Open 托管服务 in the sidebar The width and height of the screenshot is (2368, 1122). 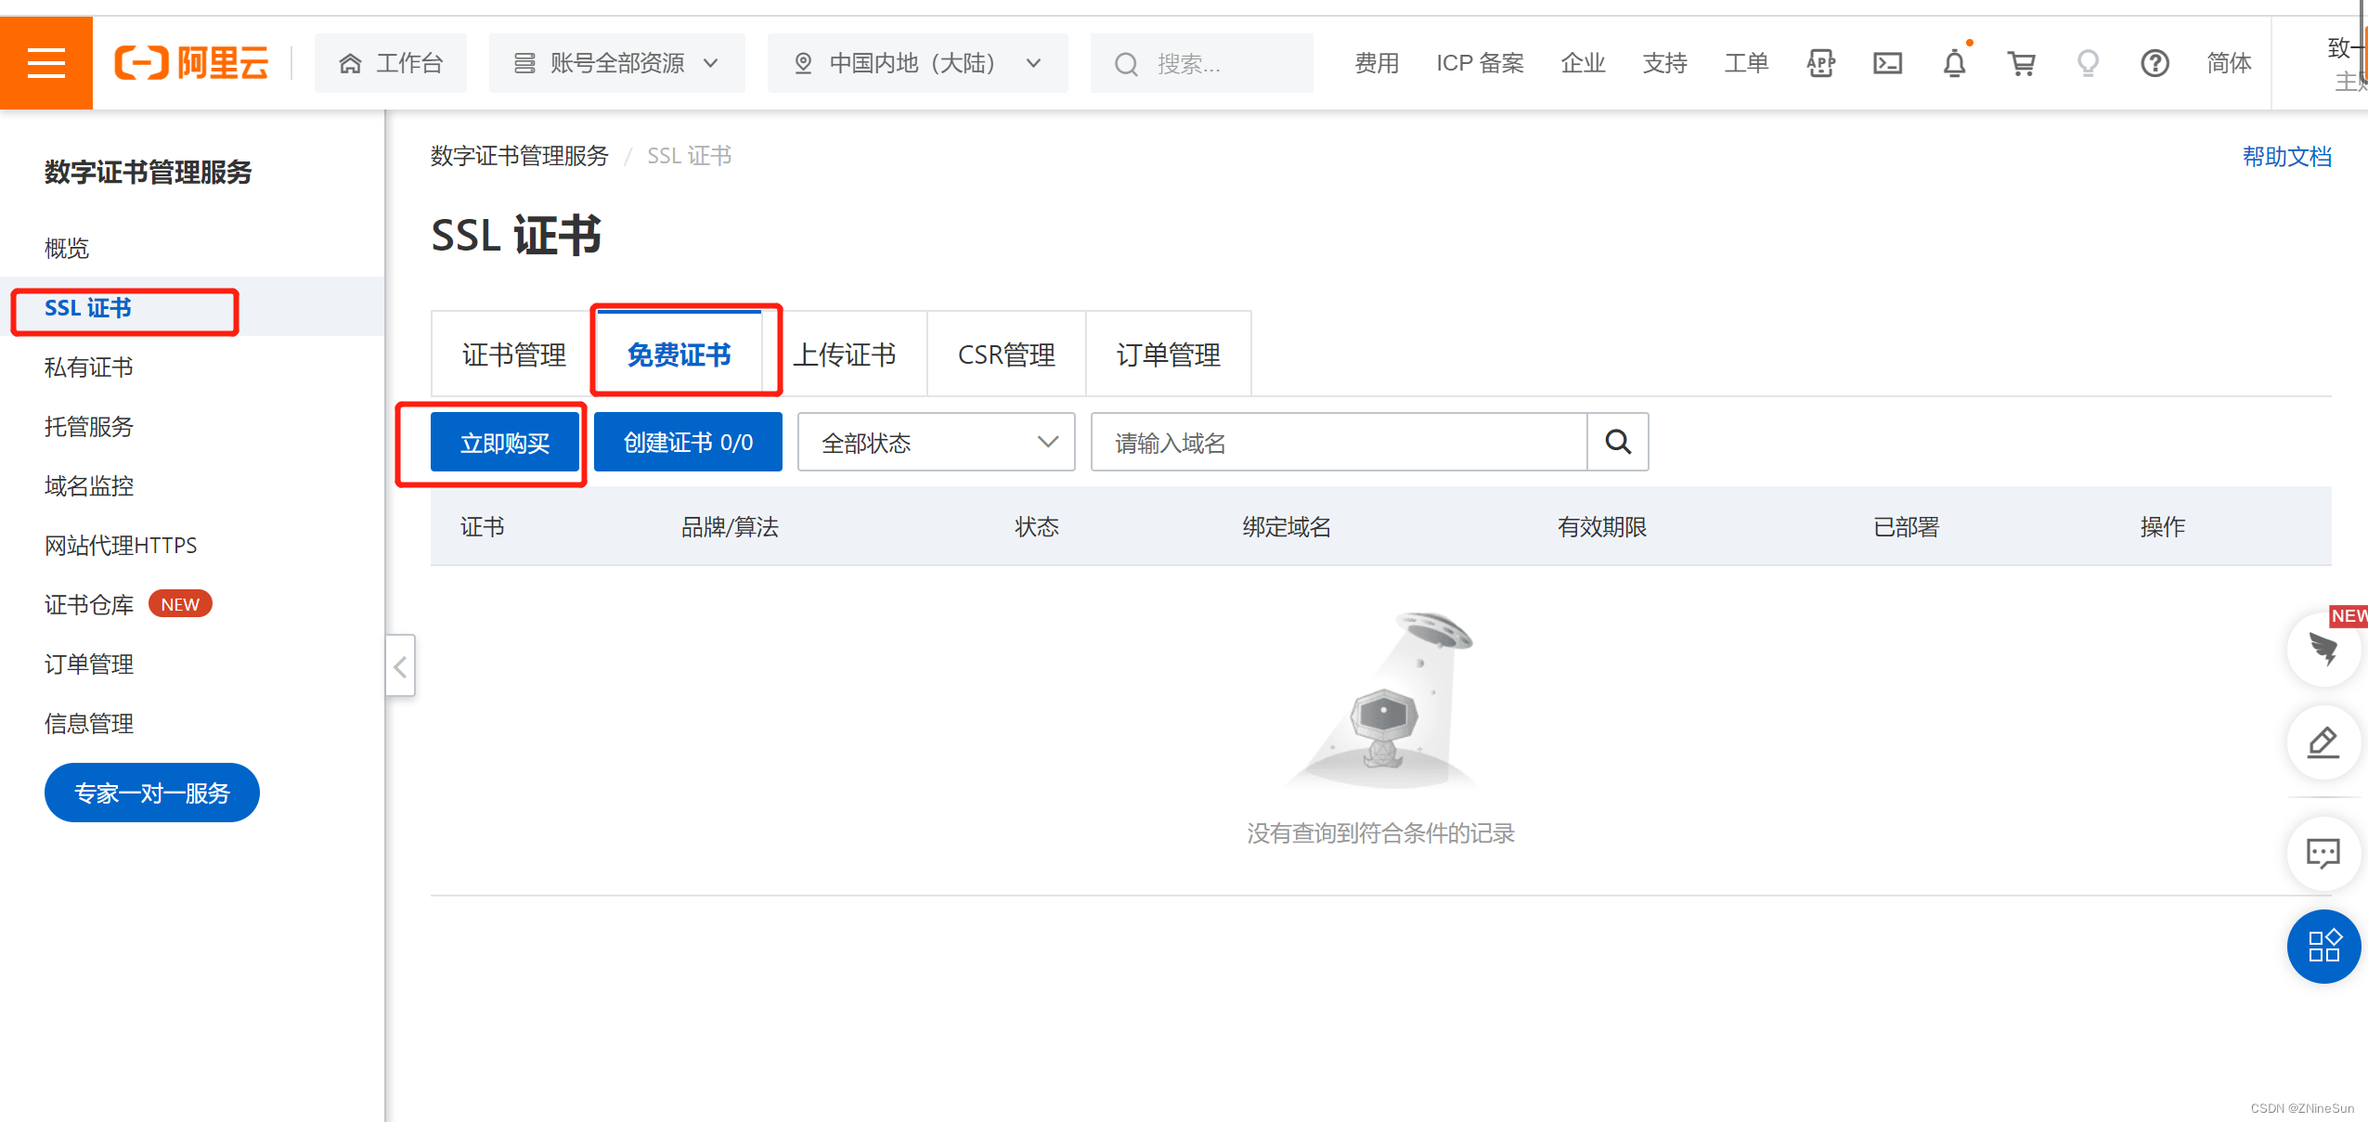pos(88,426)
